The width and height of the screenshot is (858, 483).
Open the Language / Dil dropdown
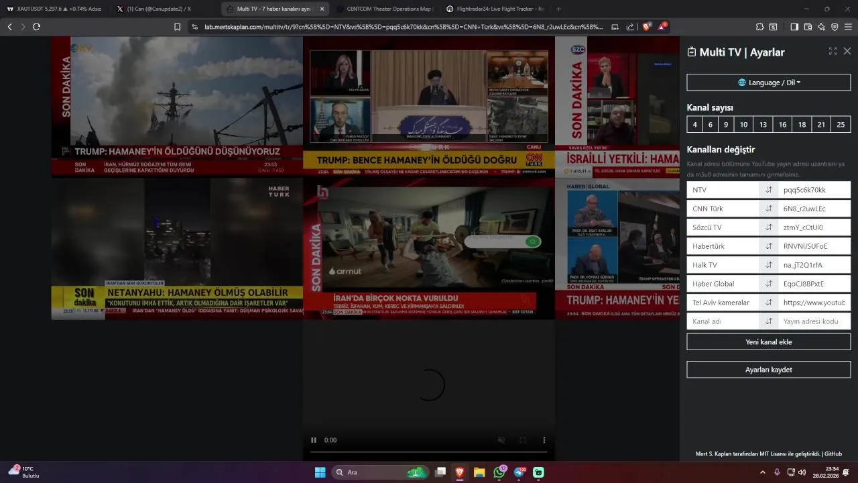pos(769,83)
